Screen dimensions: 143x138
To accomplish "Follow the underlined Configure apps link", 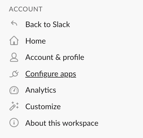I will [x=51, y=74].
